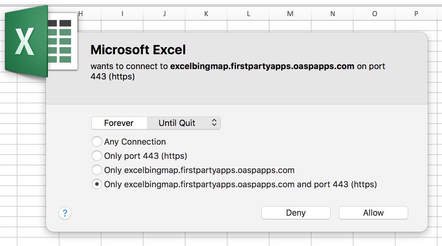Viewport: 442px width, 246px height.
Task: Select column O header in spreadsheet
Action: point(374,14)
